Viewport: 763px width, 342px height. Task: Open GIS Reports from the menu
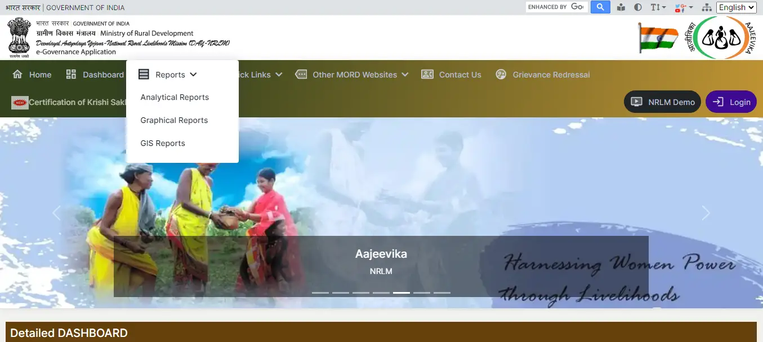163,143
